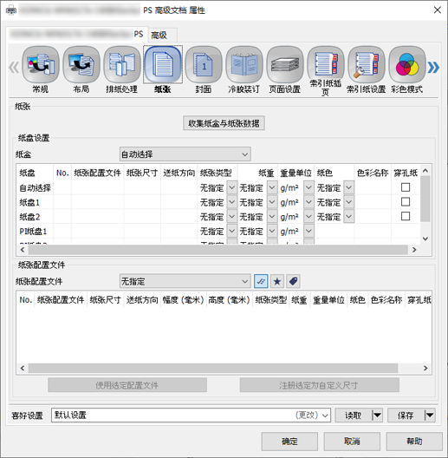Click the tag label icon beside 纸张配置文件
This screenshot has height=458, width=448.
tap(293, 281)
